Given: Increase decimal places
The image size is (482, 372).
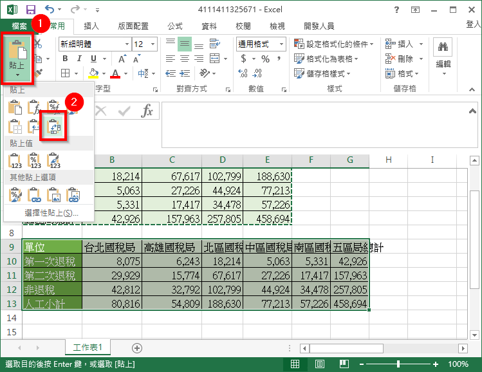Looking at the screenshot, I should pyautogui.click(x=243, y=73).
